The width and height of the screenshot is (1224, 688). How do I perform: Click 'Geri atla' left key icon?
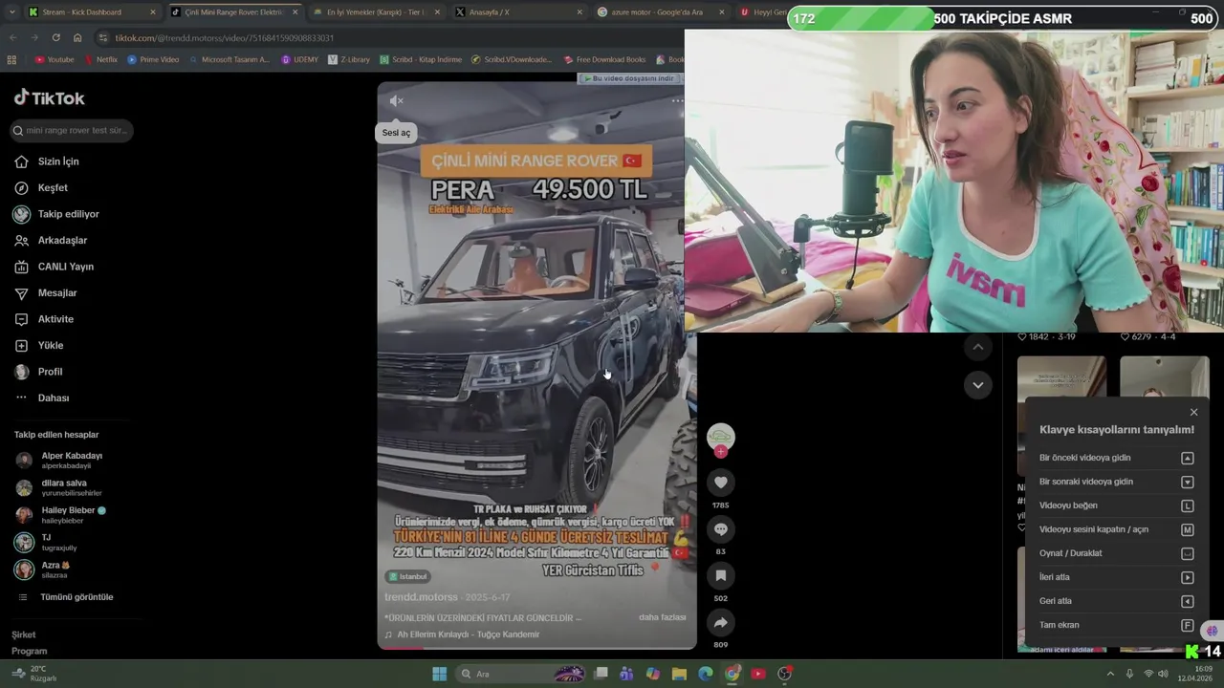pyautogui.click(x=1187, y=601)
